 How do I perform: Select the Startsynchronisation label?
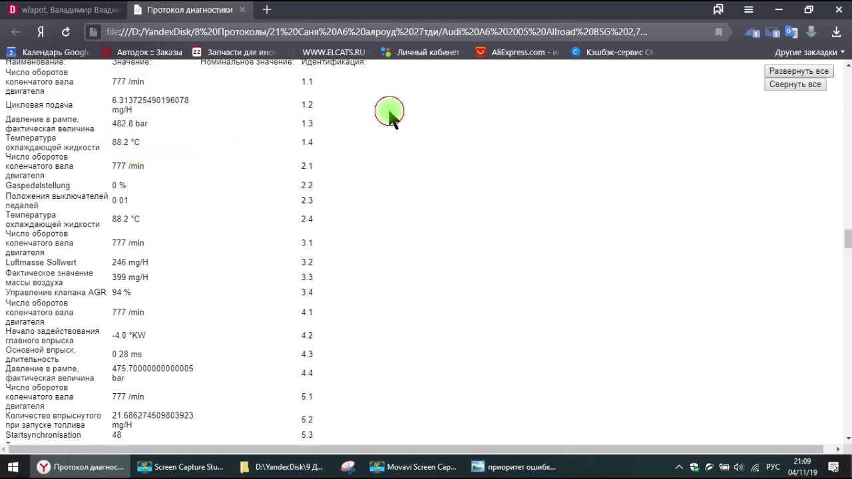pos(43,435)
